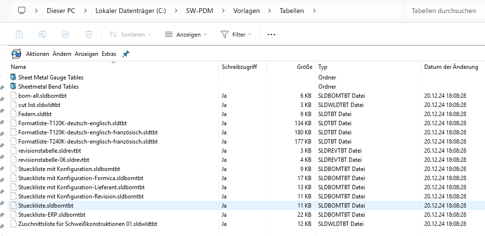The height and width of the screenshot is (236, 485).
Task: Open the Ändern menu
Action: 62,54
